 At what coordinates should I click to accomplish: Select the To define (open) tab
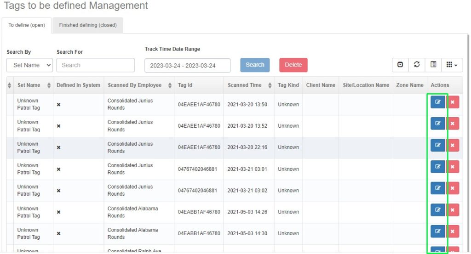tap(27, 25)
